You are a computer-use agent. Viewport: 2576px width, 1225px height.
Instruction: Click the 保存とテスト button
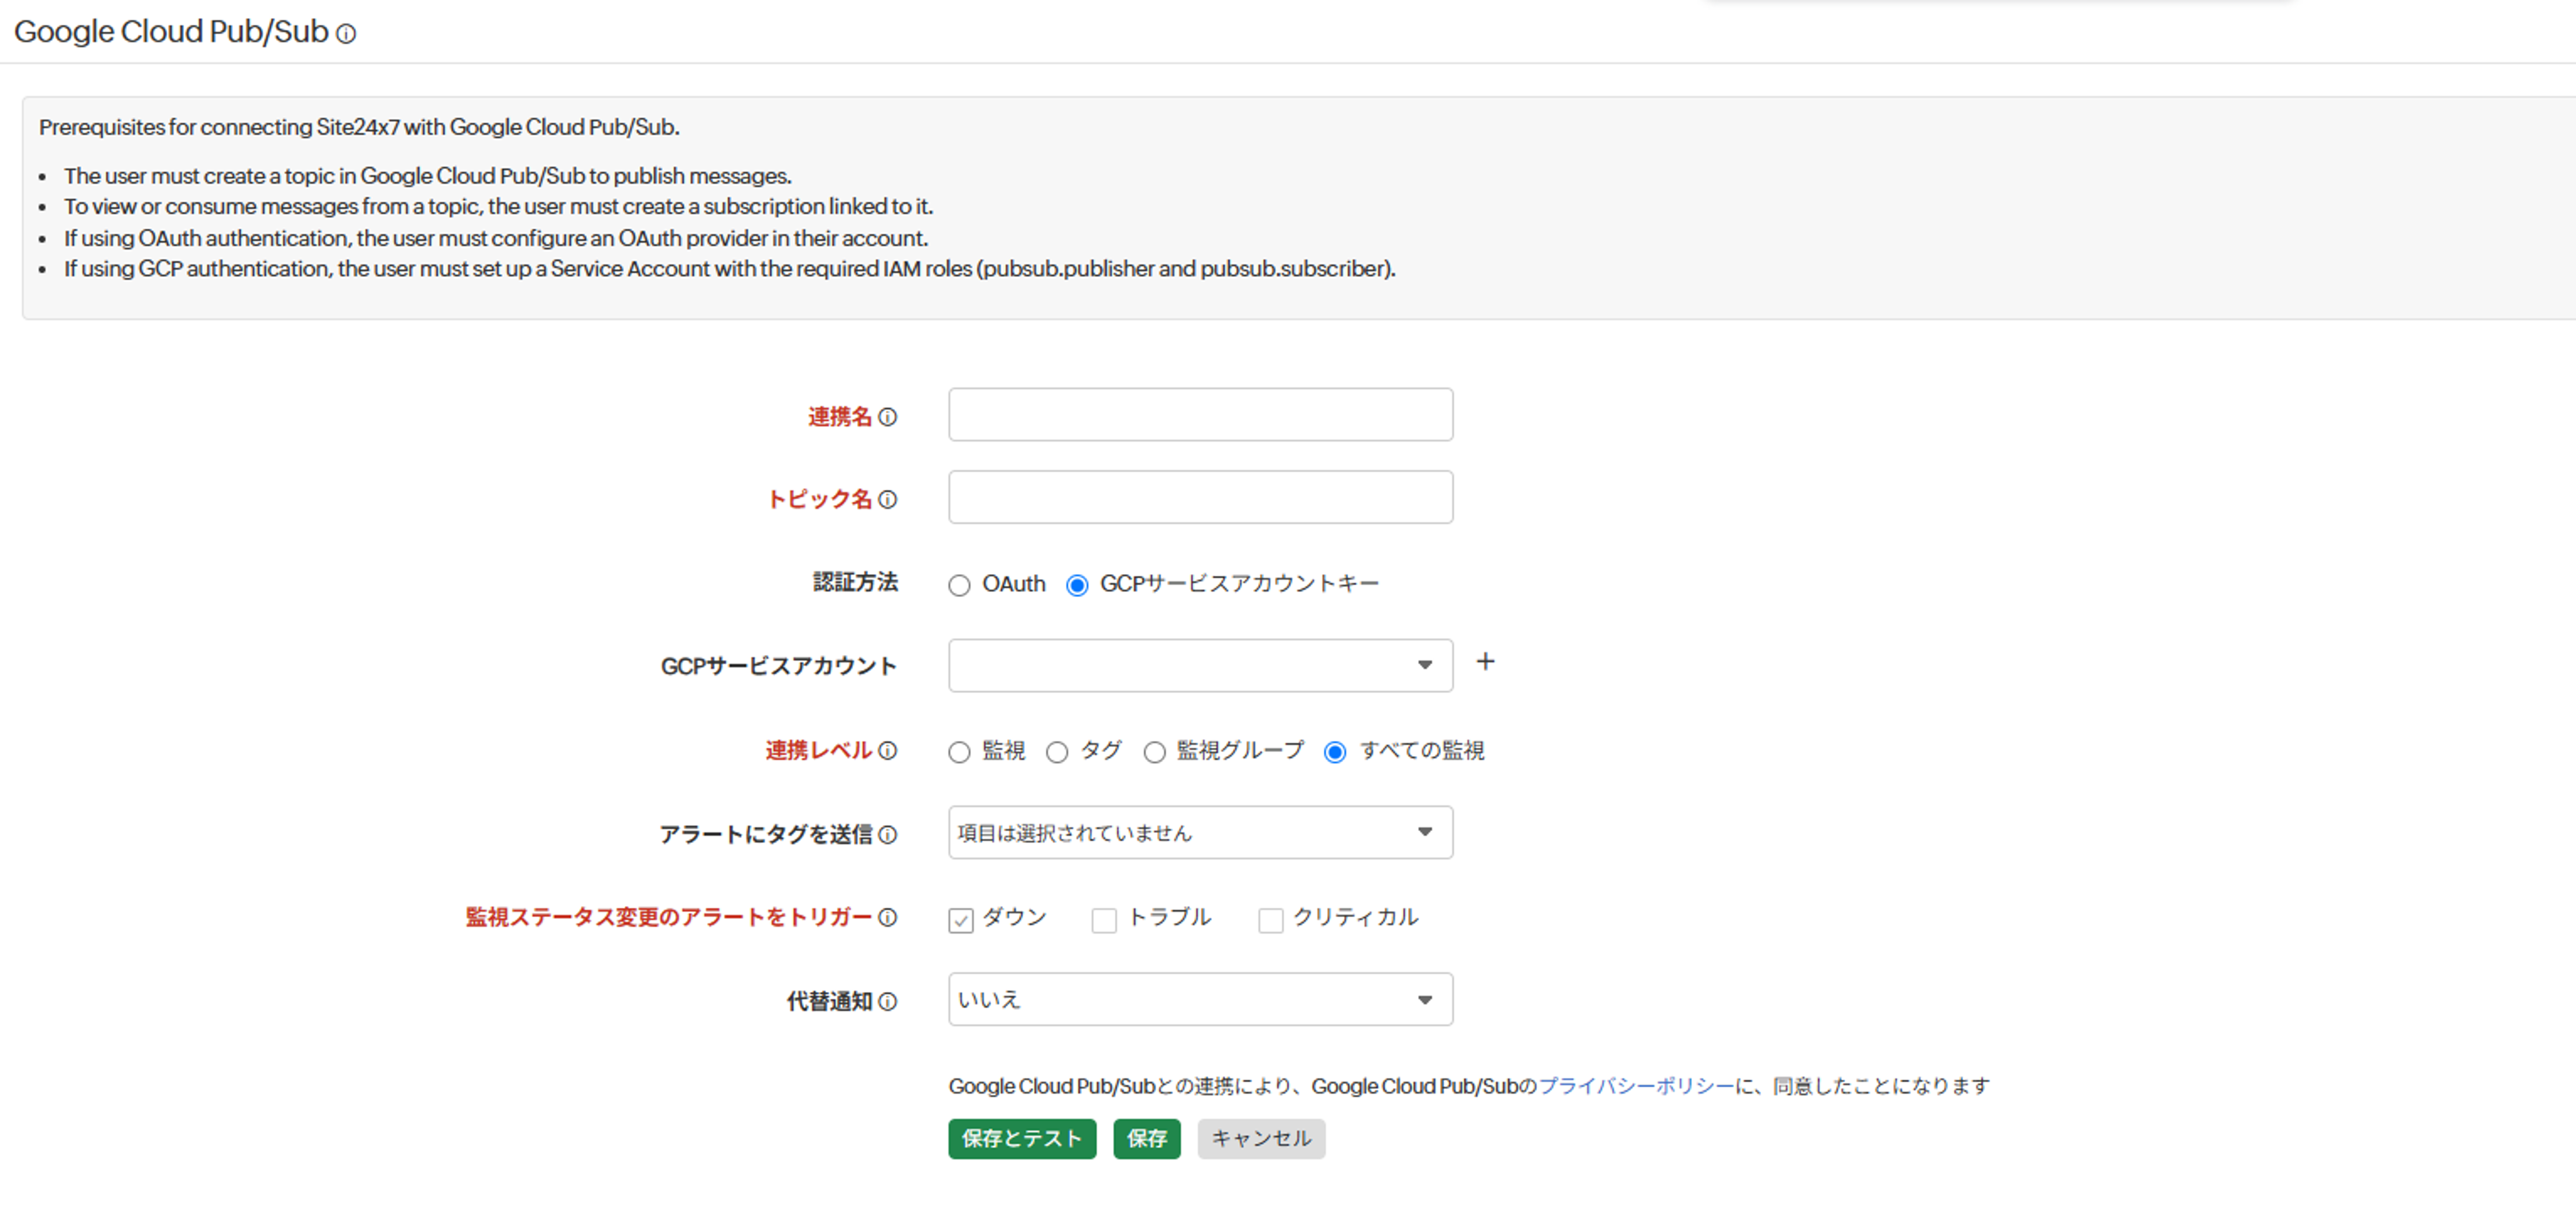click(1021, 1138)
